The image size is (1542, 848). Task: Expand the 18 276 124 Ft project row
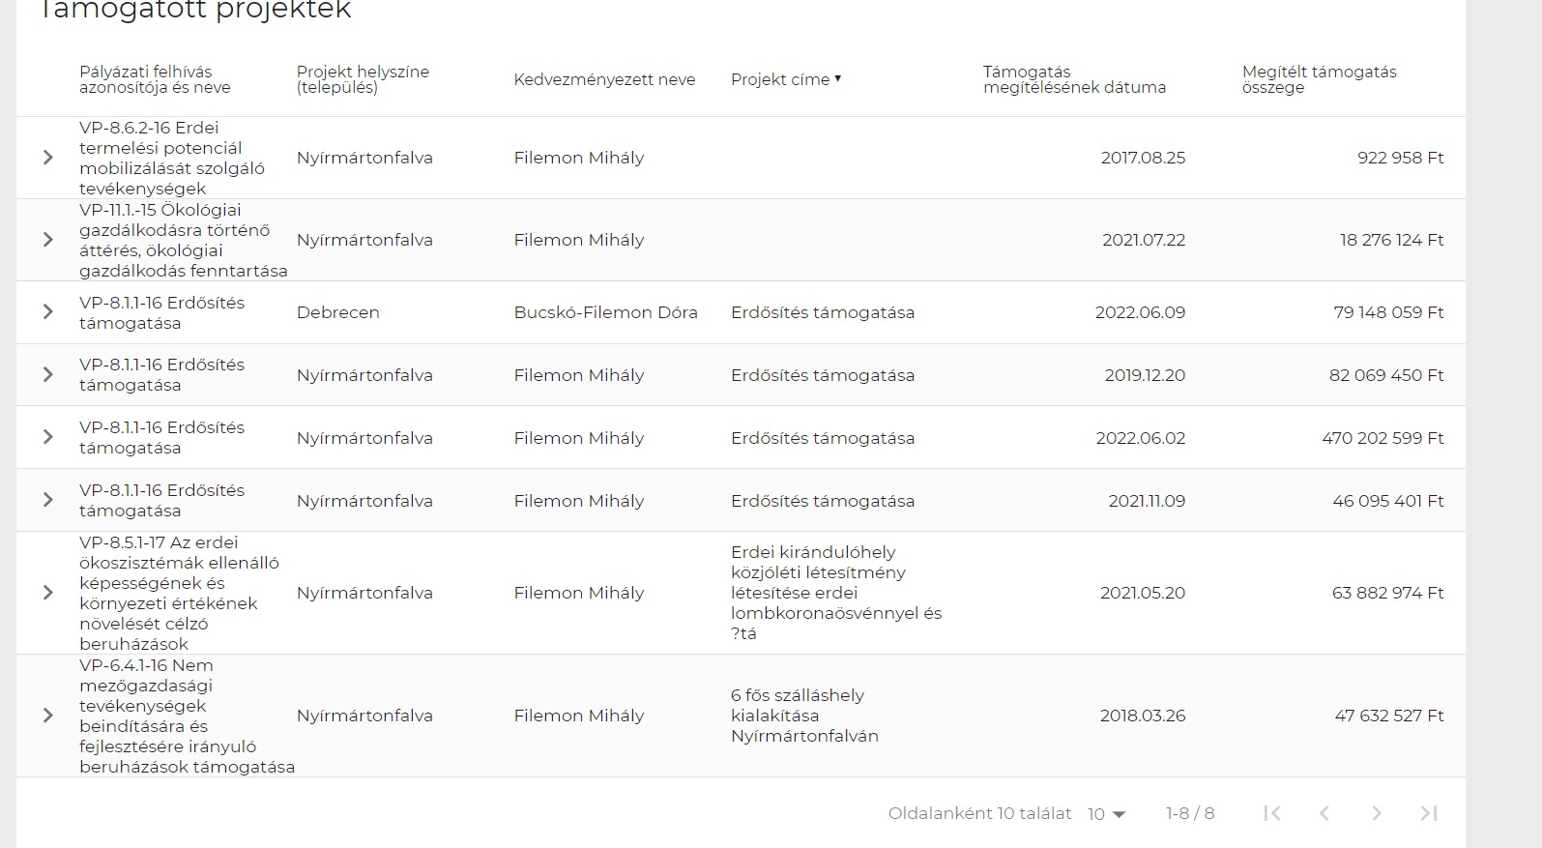[48, 240]
